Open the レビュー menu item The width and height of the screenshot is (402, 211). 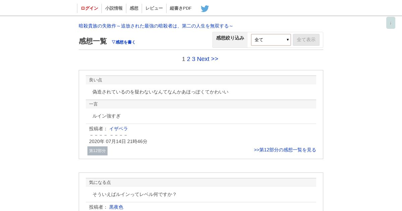tap(154, 8)
